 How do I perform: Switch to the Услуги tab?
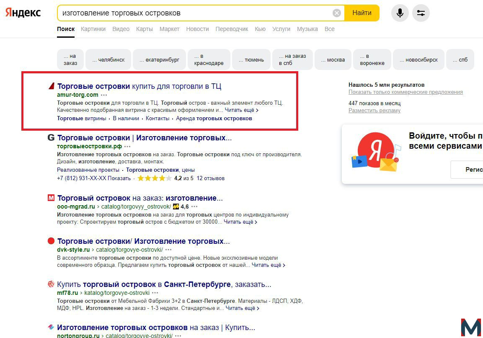(281, 29)
